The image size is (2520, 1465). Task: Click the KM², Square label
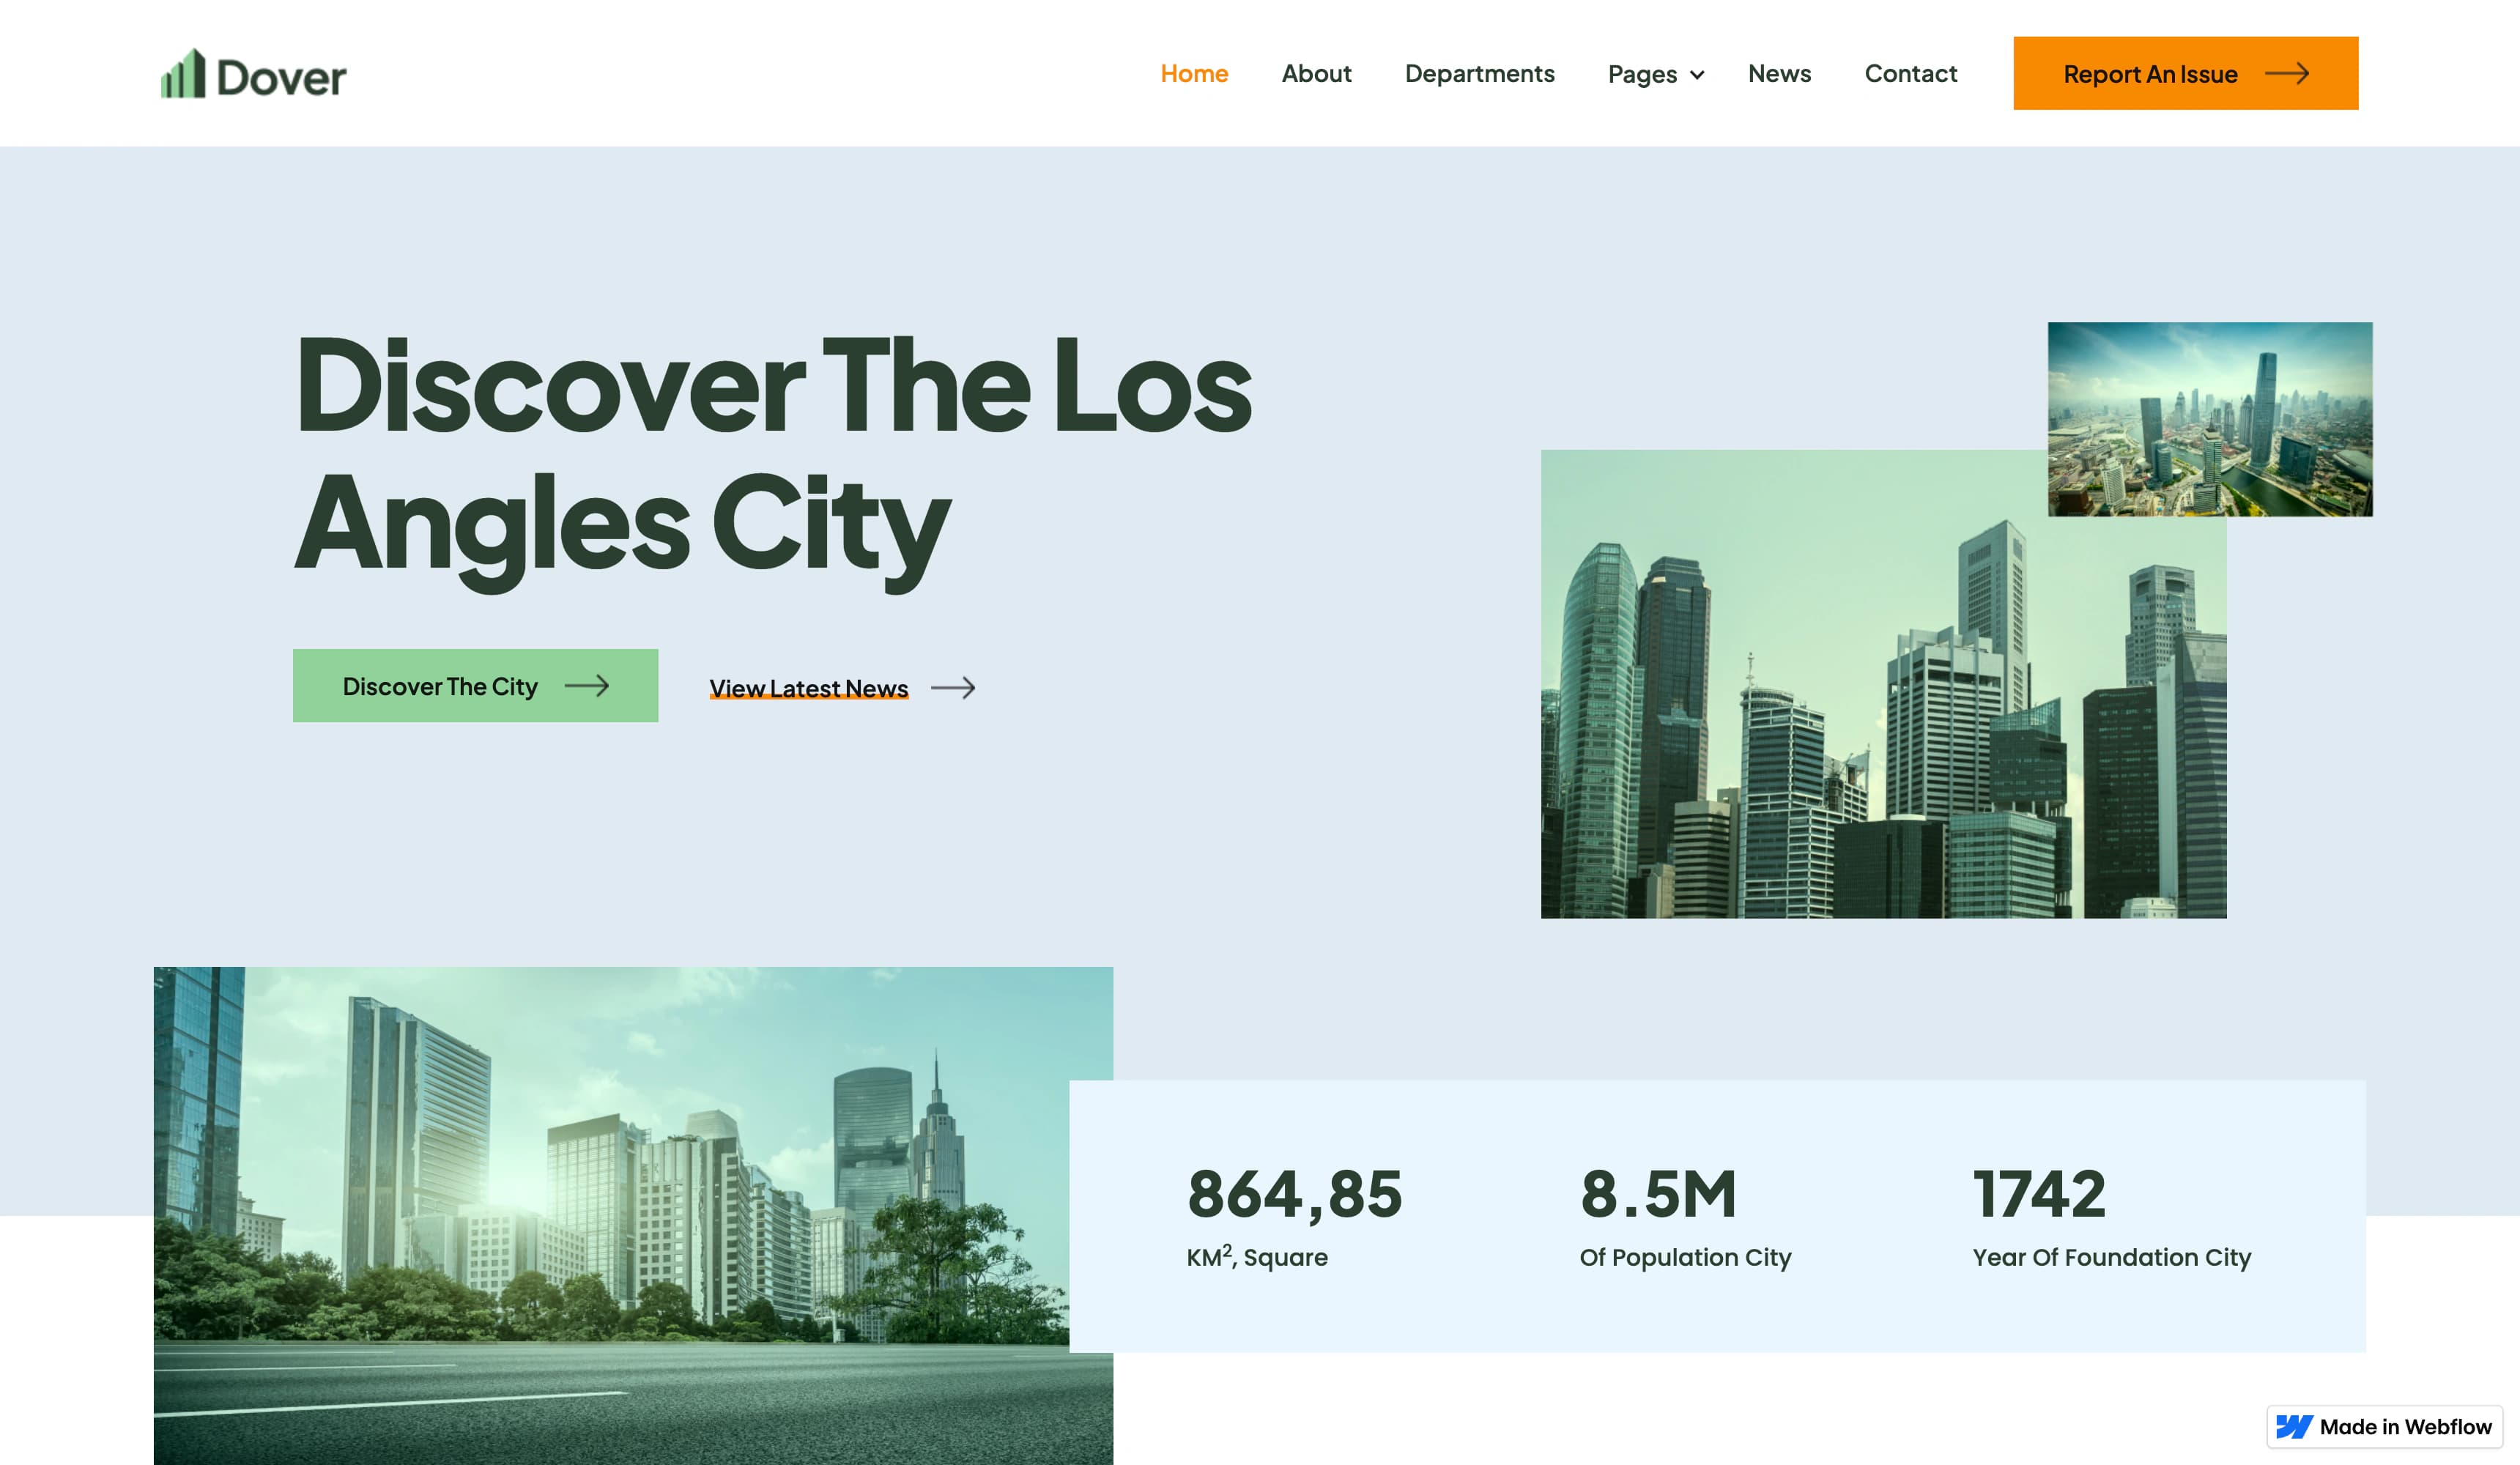(x=1257, y=1256)
